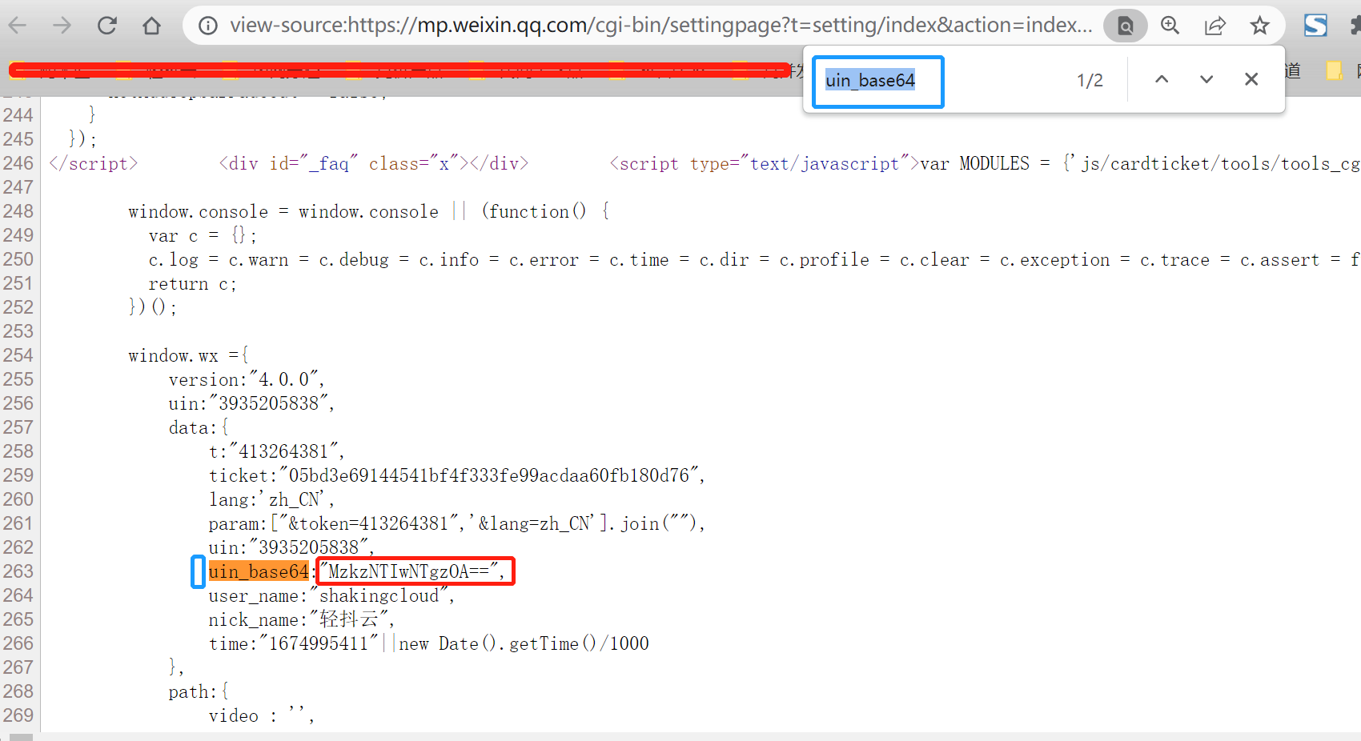This screenshot has height=741, width=1361.
Task: Click 'return c;' on line 251
Action: coord(192,283)
